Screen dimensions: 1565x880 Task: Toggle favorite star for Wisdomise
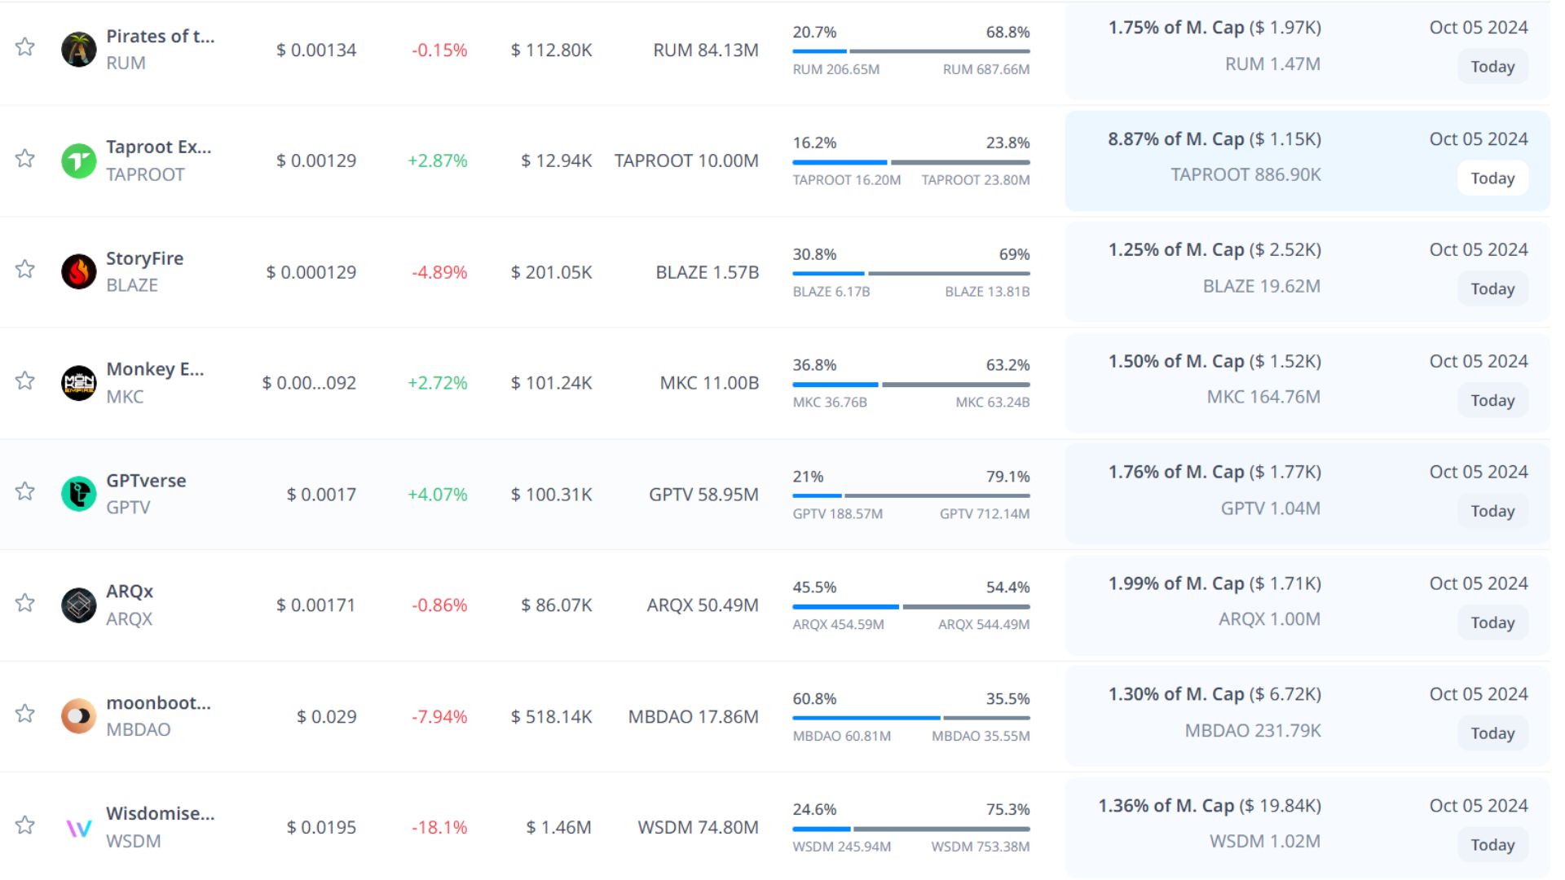(25, 825)
